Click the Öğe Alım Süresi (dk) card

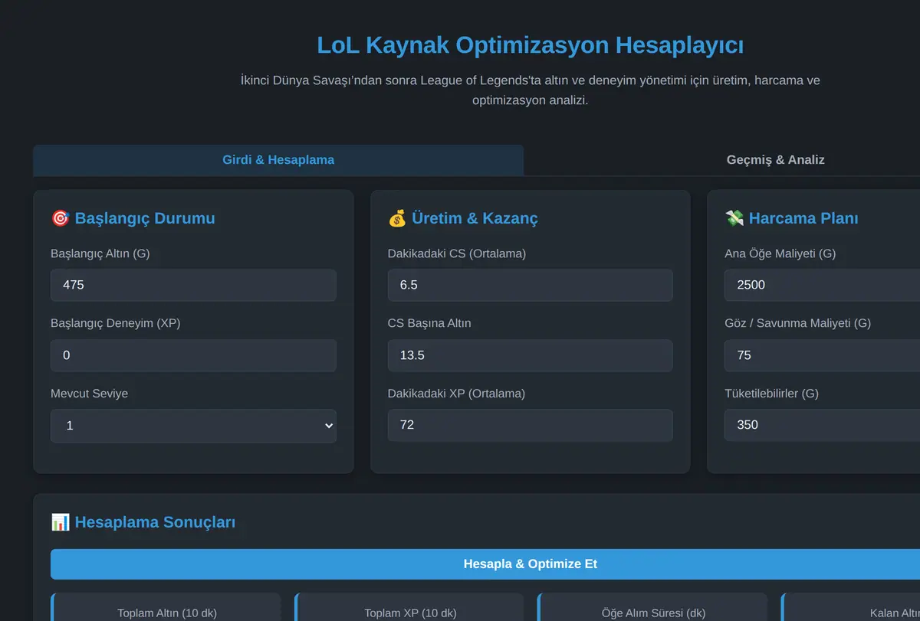click(x=652, y=607)
